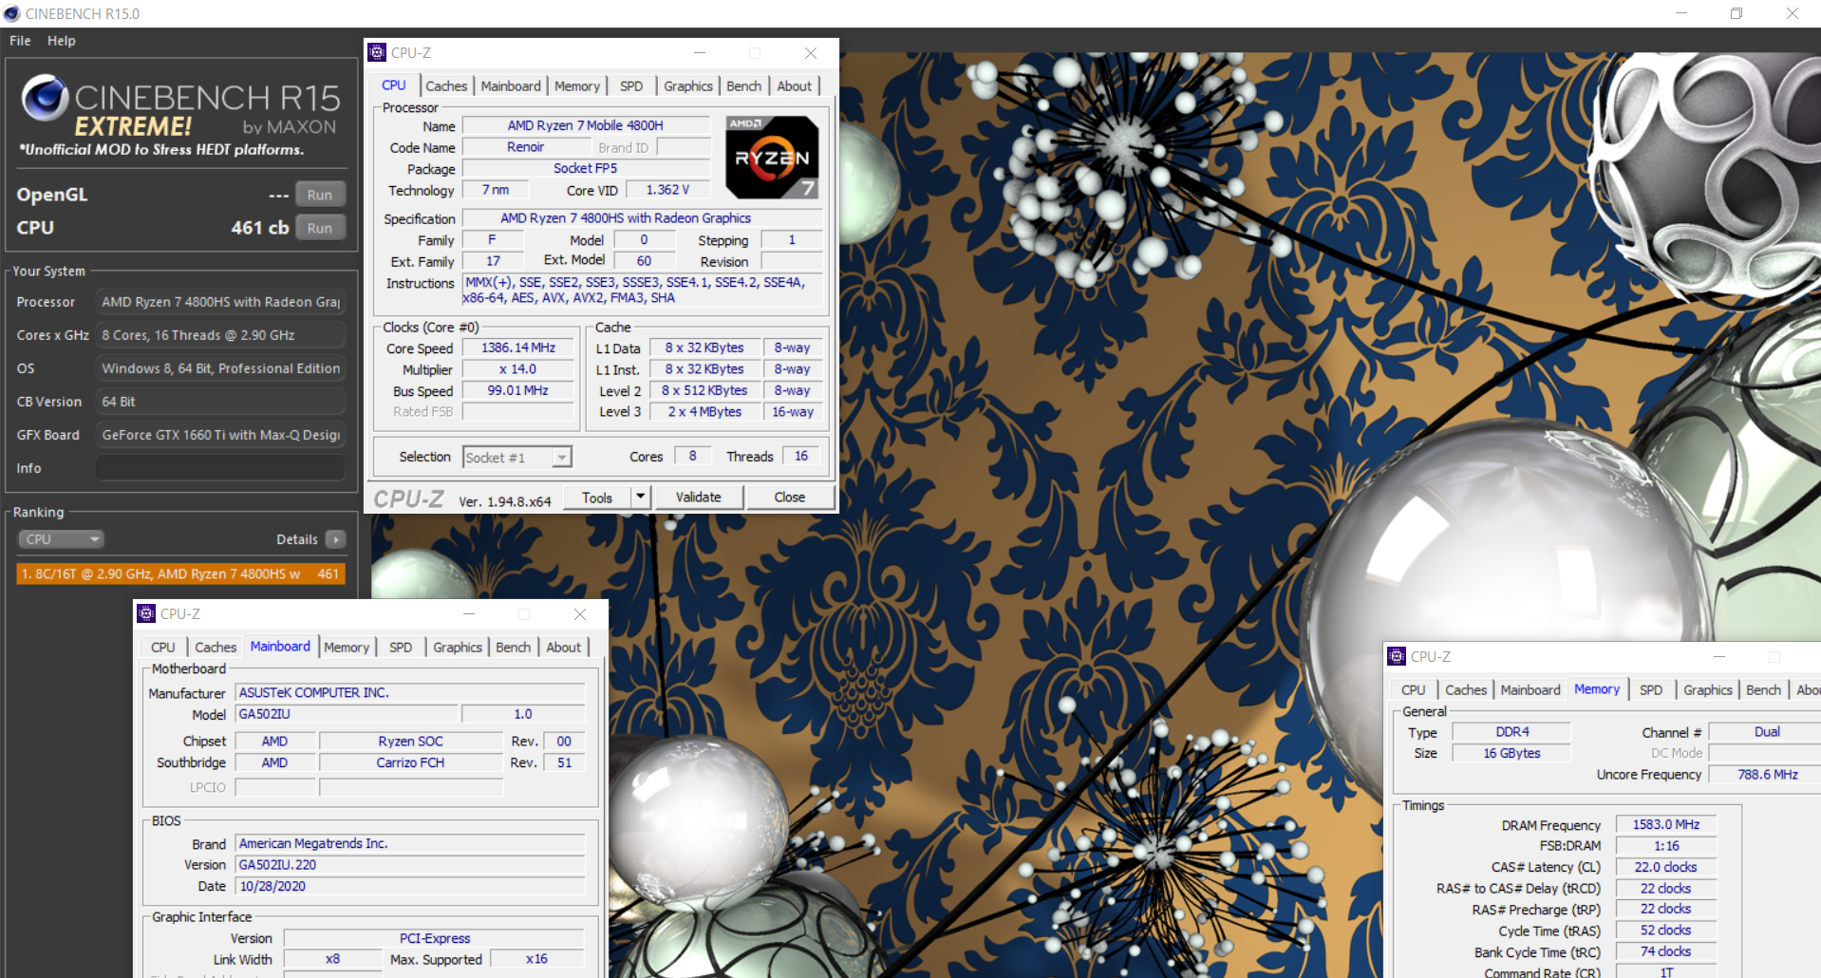Click the Uncore Frequency 788.6 MHz value
1821x978 pixels.
pyautogui.click(x=1766, y=775)
